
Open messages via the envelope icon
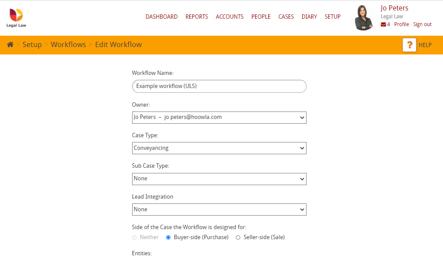(x=383, y=24)
